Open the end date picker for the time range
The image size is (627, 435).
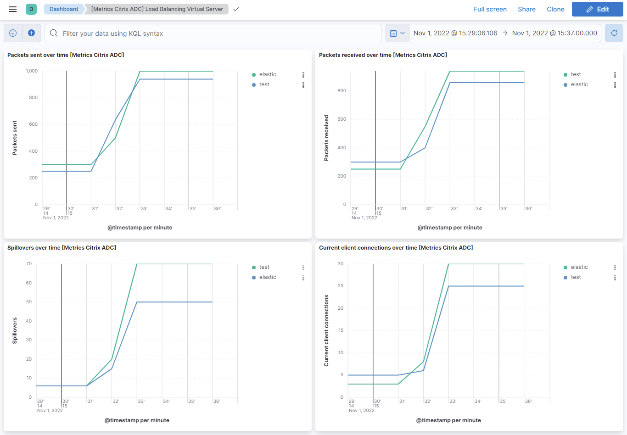coord(554,33)
